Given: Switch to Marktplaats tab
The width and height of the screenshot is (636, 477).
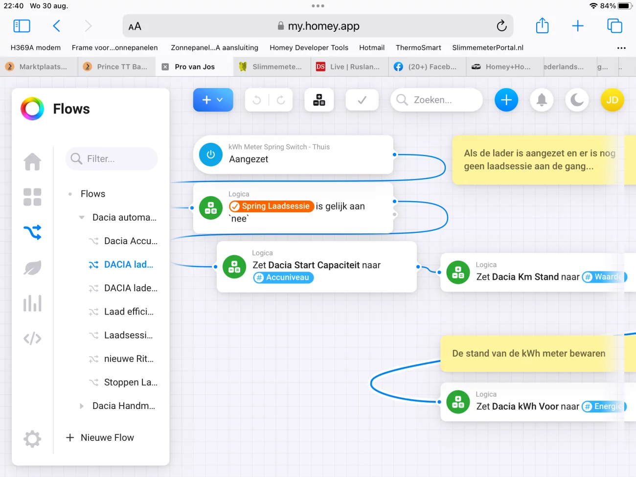Looking at the screenshot, I should click(39, 67).
